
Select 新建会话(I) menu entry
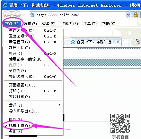33,48
